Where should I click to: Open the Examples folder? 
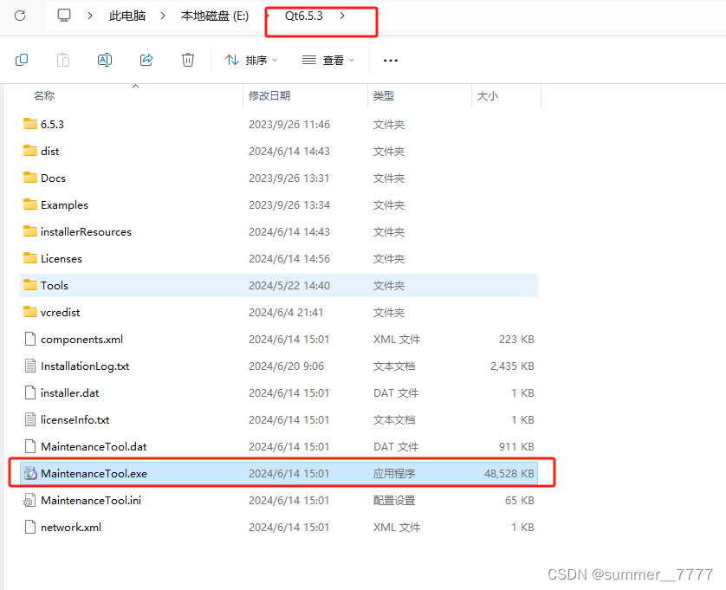pos(64,204)
